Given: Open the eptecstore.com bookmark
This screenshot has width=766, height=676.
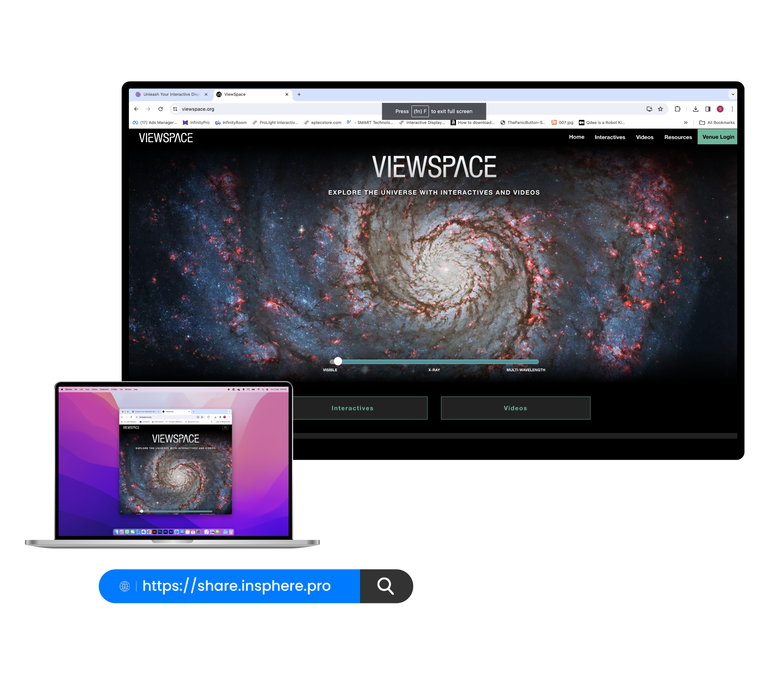Looking at the screenshot, I should [x=322, y=123].
